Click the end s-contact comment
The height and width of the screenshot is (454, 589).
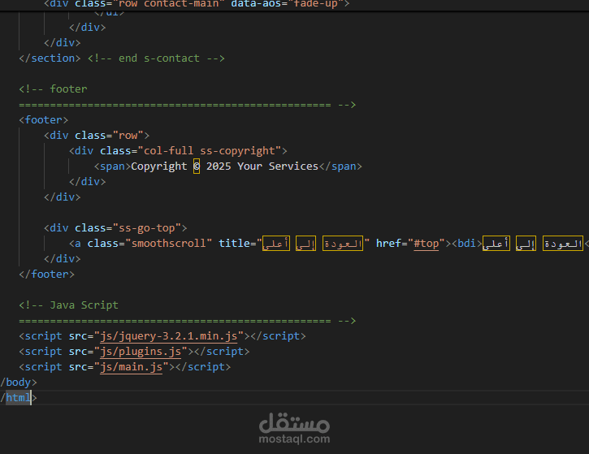pyautogui.click(x=156, y=58)
